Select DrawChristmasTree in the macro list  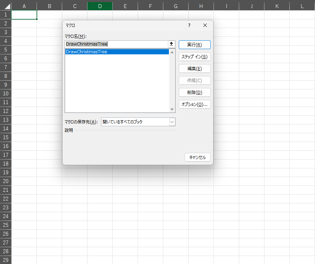tap(87, 52)
